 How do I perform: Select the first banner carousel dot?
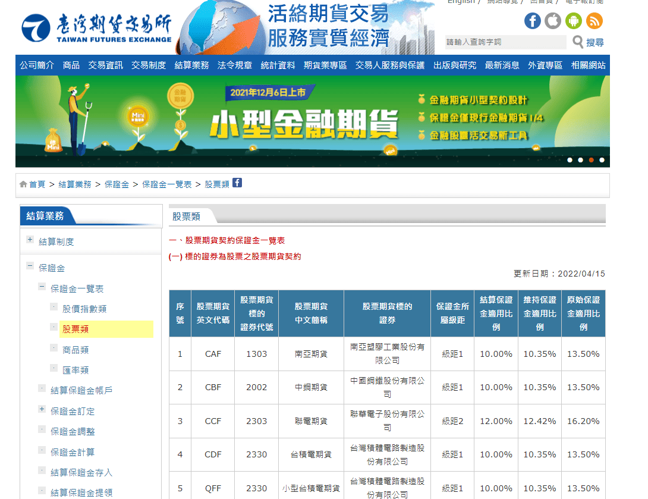click(x=570, y=160)
